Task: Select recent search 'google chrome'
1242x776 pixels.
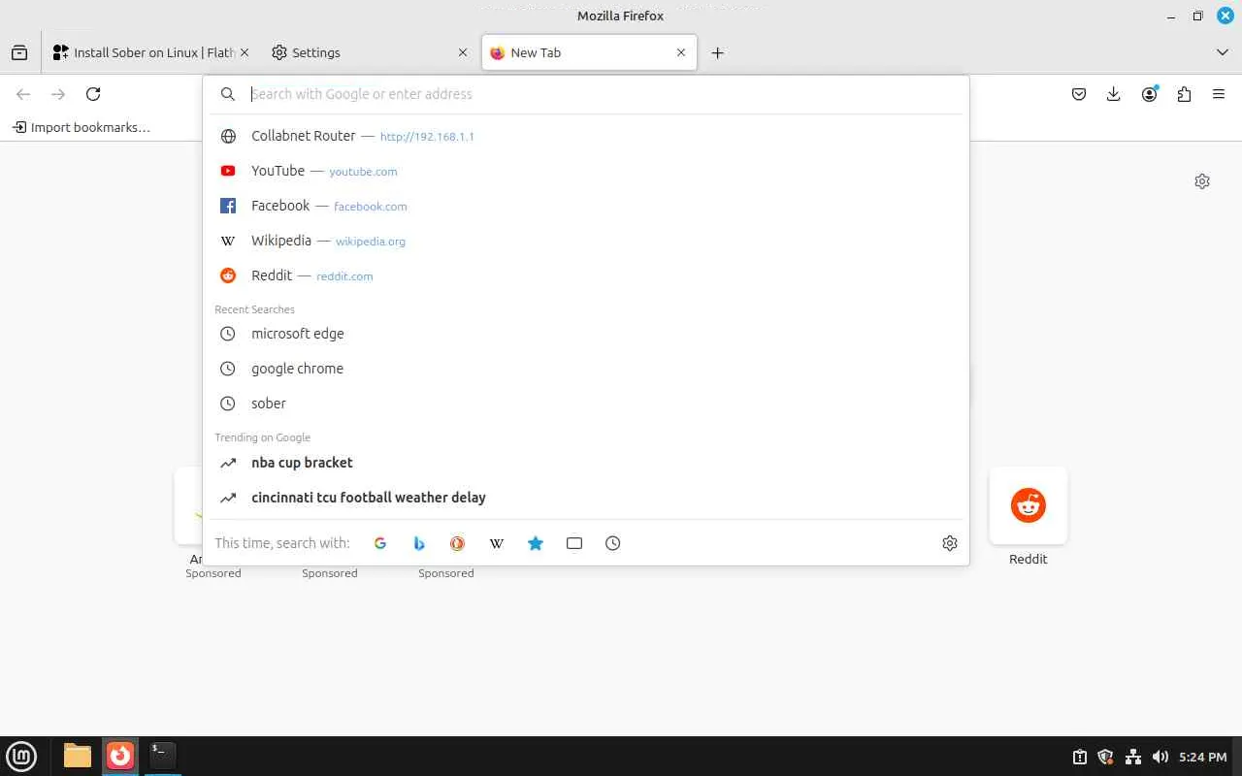Action: [586, 369]
